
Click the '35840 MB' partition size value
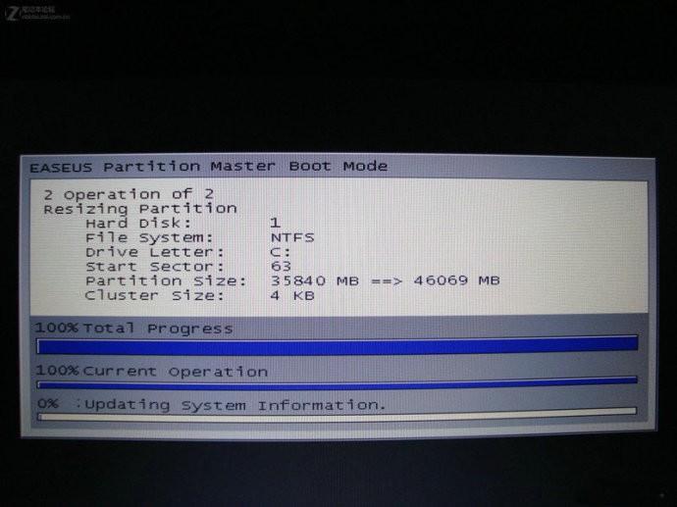(x=315, y=280)
